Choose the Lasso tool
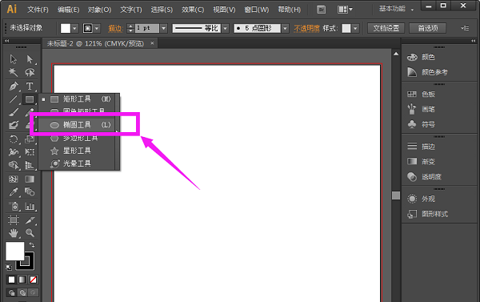480x302 pixels. [x=30, y=72]
